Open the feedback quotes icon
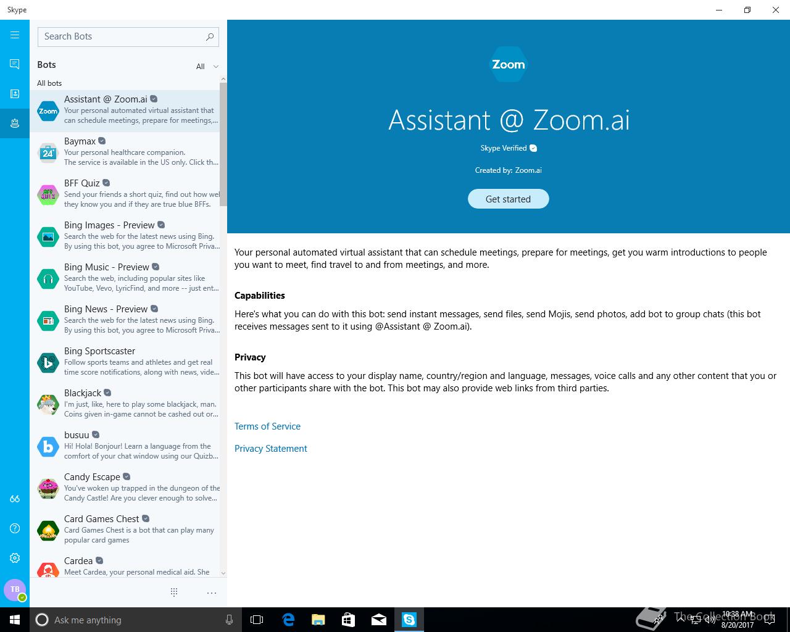The width and height of the screenshot is (790, 632). click(x=15, y=499)
